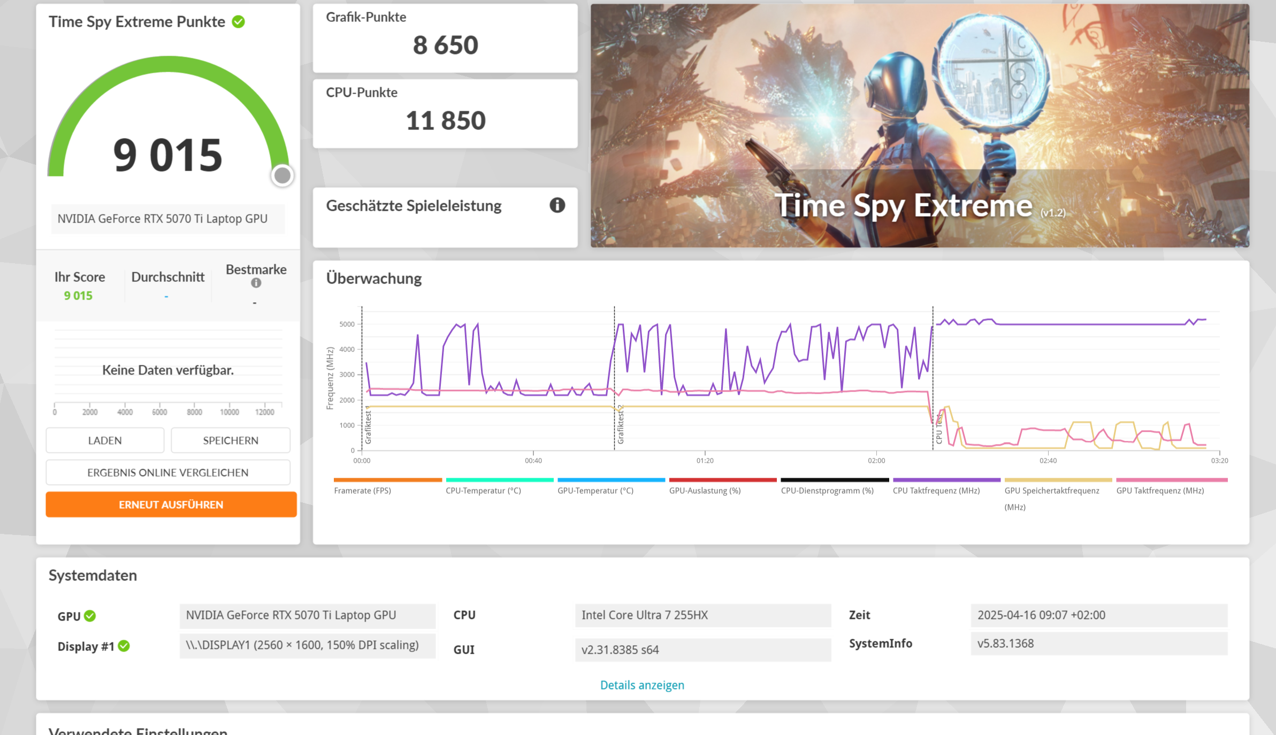The image size is (1276, 735).
Task: Select the Durchschnitt comparison tab
Action: [167, 277]
